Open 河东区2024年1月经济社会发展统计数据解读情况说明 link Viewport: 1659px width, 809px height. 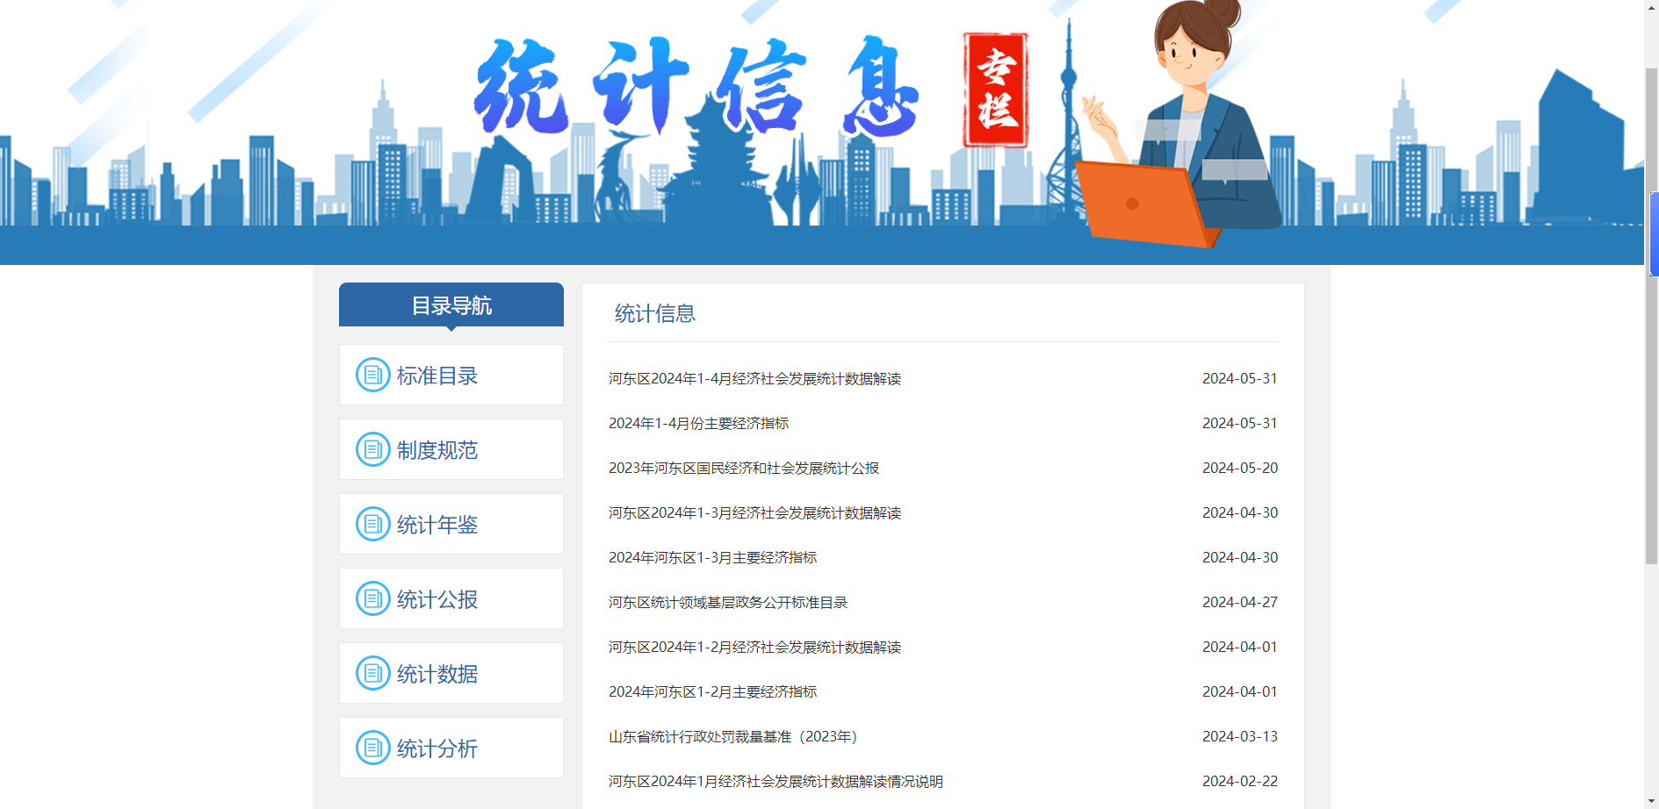[775, 781]
